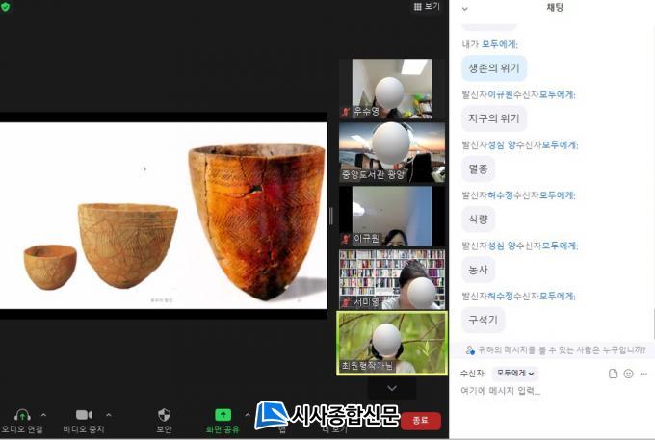Open the 모두에게 recipient dropdown
The width and height of the screenshot is (655, 440).
(x=515, y=373)
